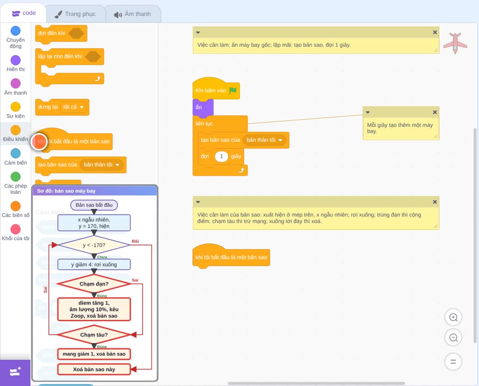
Task: Switch to the Trang phục tab
Action: (x=75, y=14)
